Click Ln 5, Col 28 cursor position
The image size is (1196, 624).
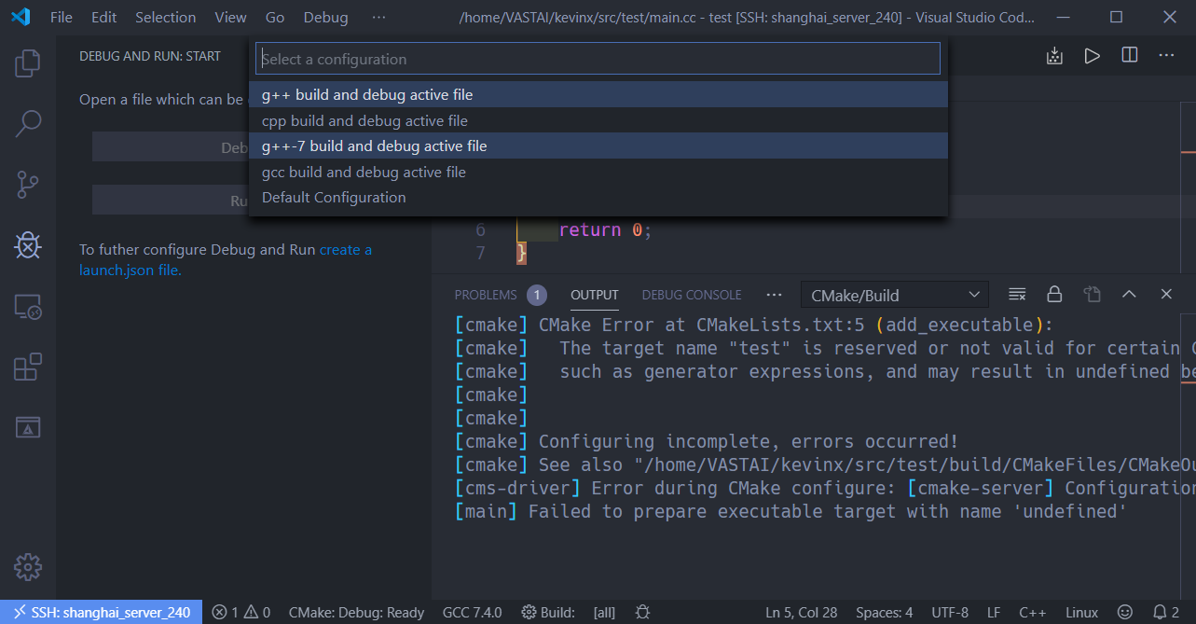coord(802,613)
